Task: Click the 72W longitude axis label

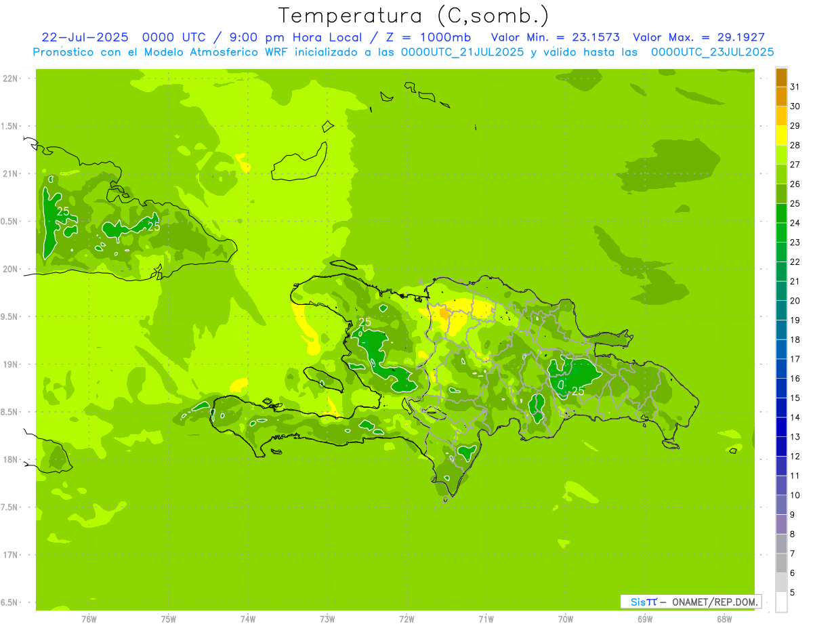Action: [x=406, y=619]
